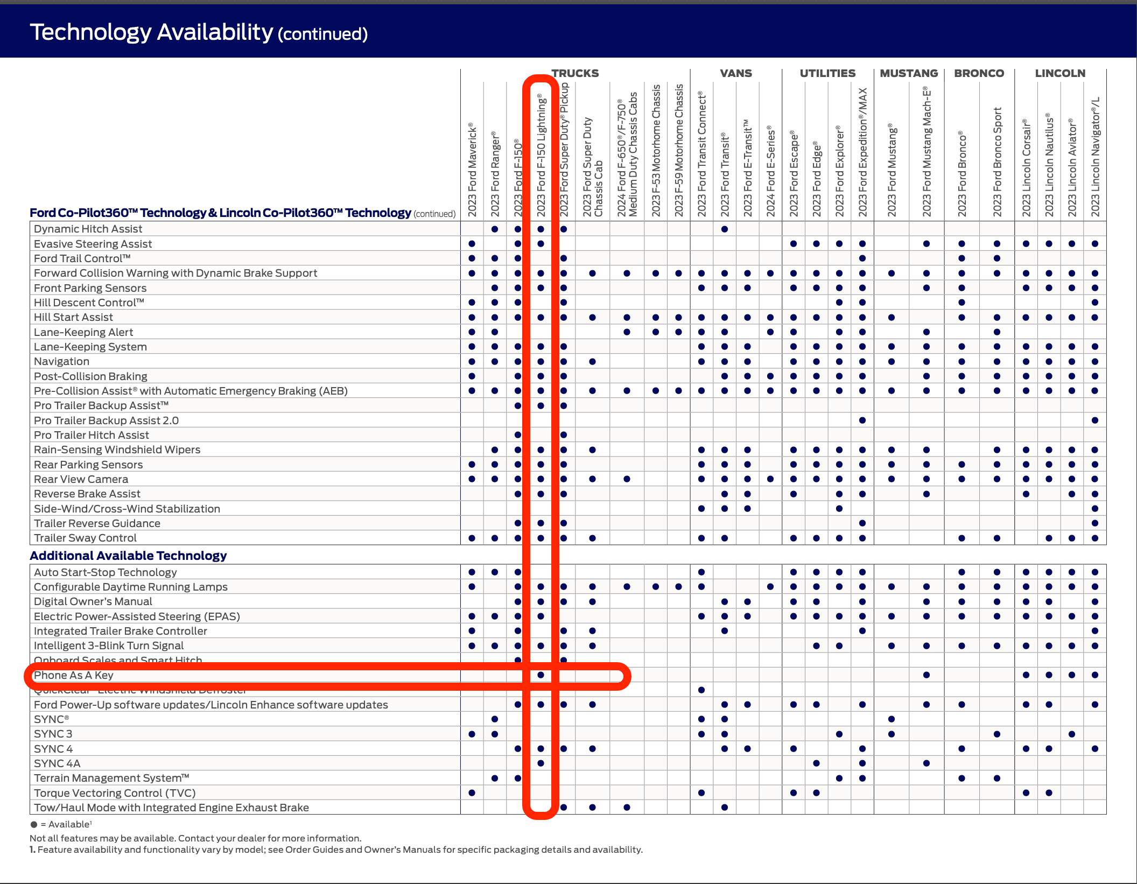This screenshot has width=1137, height=884.
Task: Select the 'Hill Descent Control' row label
Action: [89, 303]
